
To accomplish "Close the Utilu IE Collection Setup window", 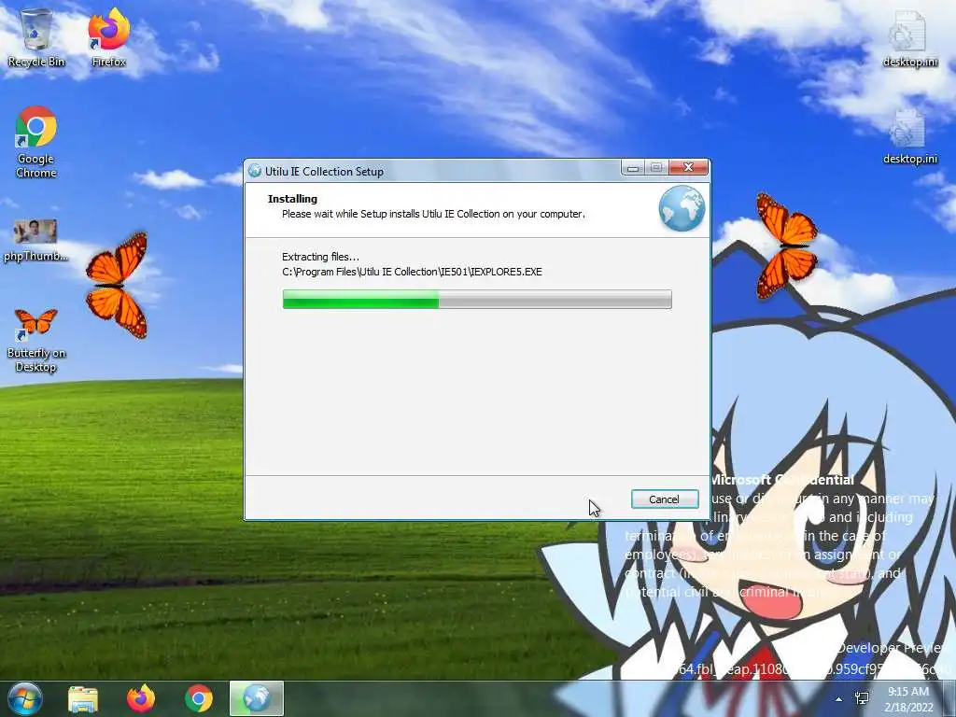I will coord(688,168).
